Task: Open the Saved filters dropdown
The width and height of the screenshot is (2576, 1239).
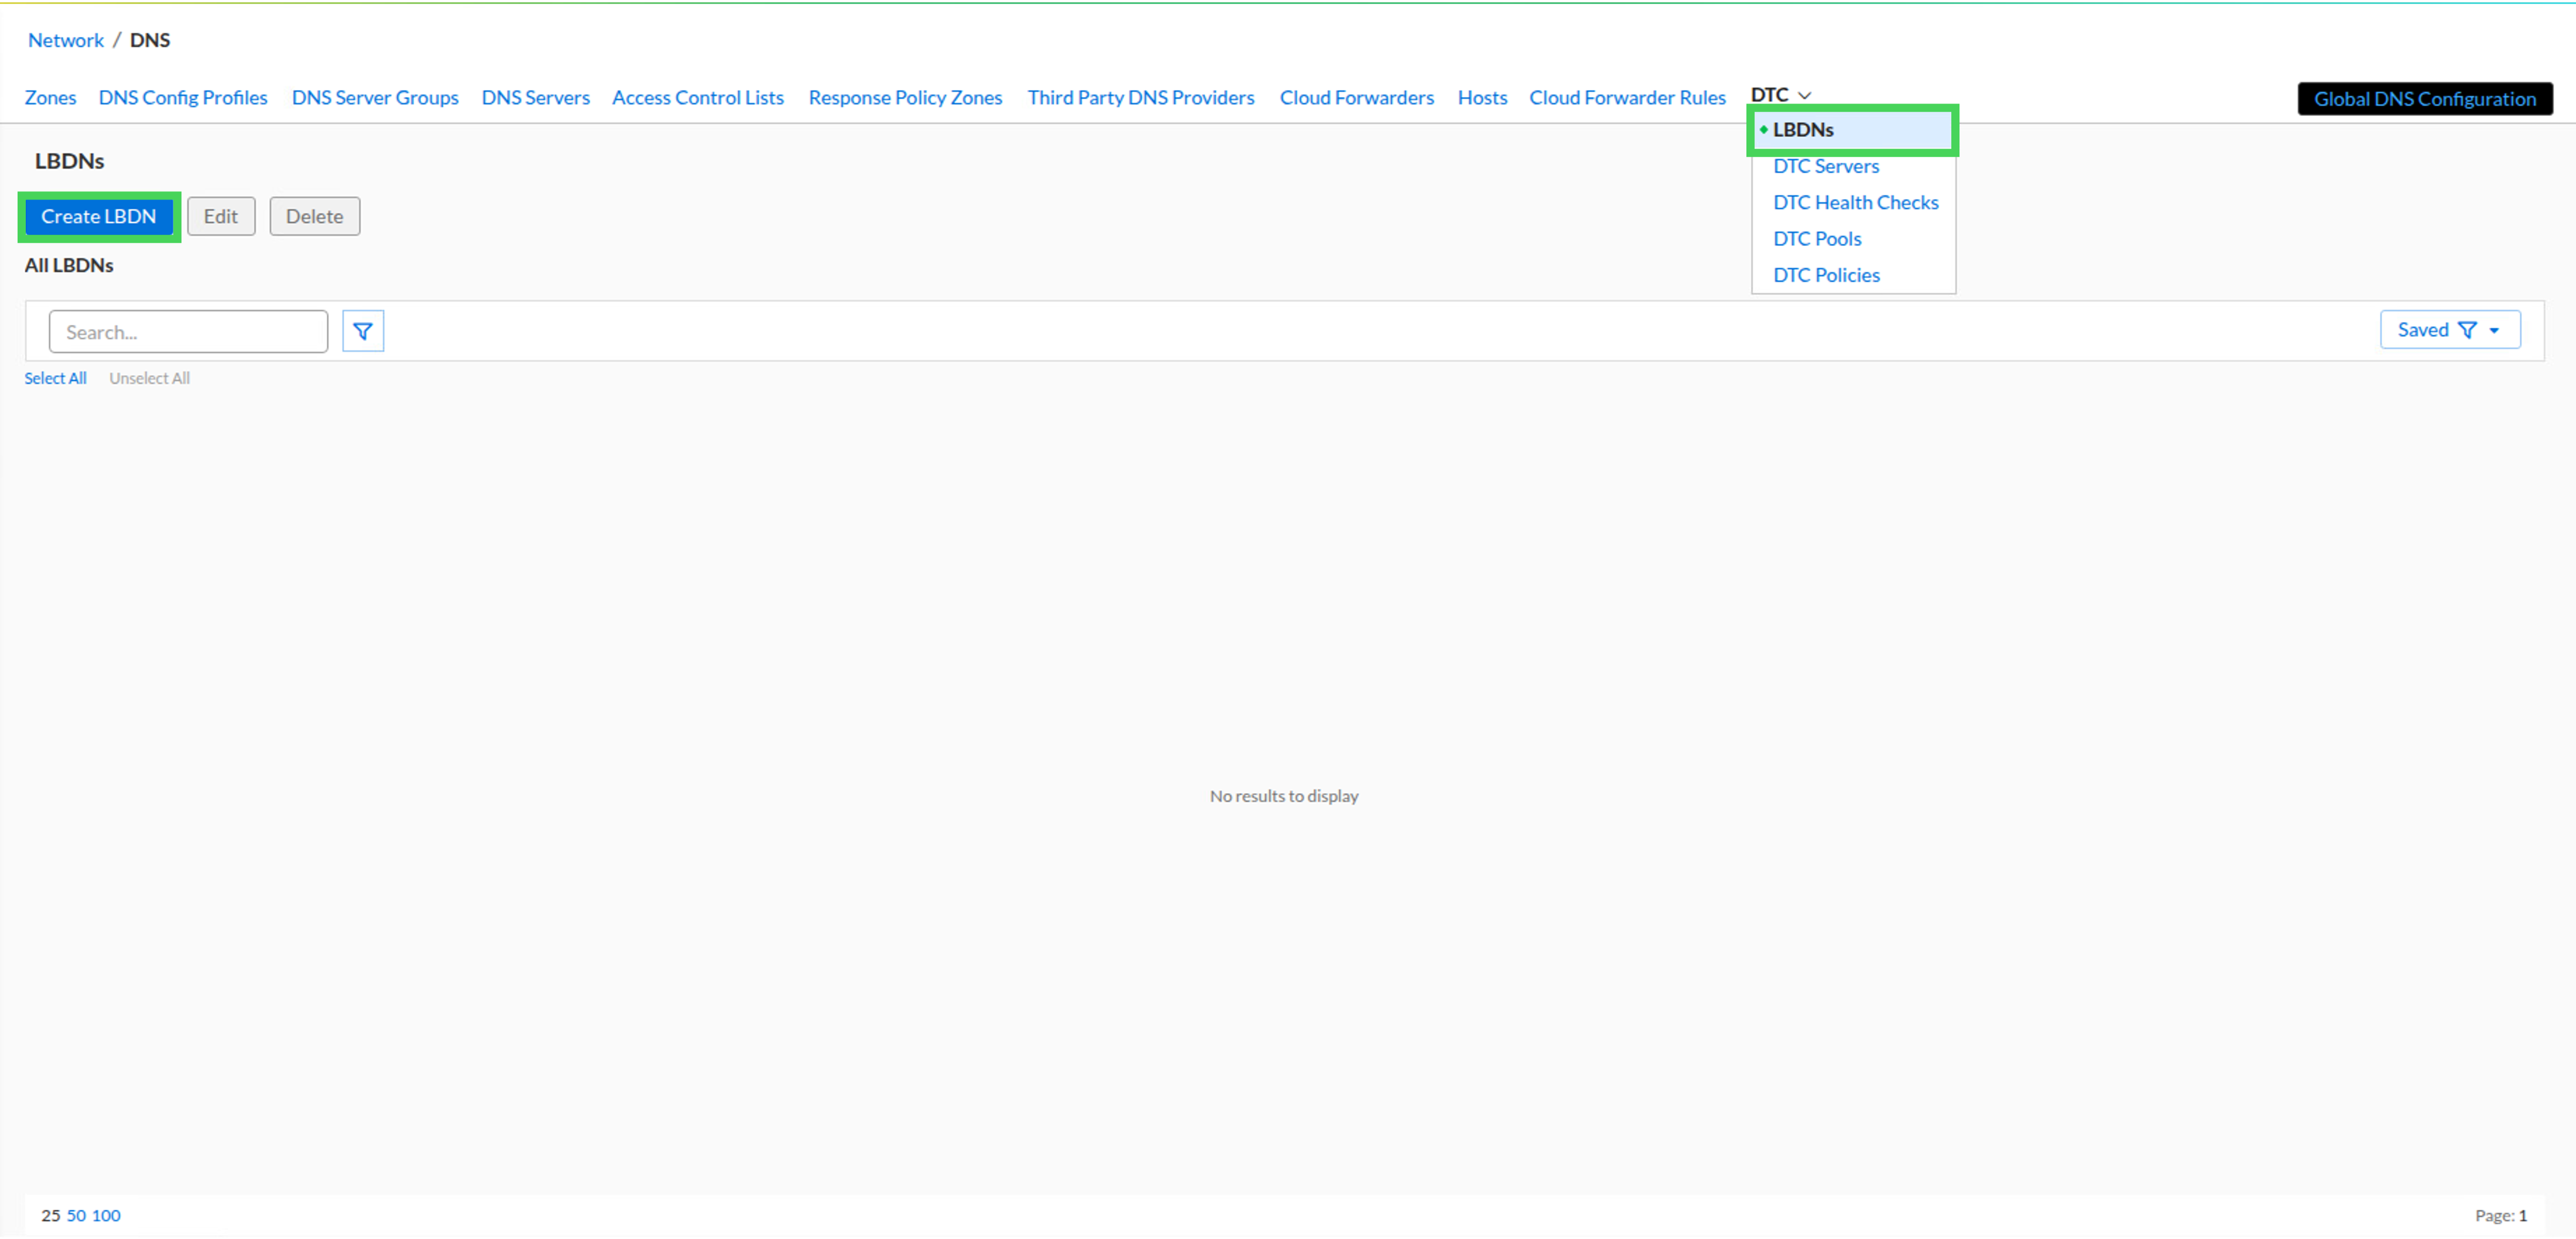Action: pos(2449,330)
